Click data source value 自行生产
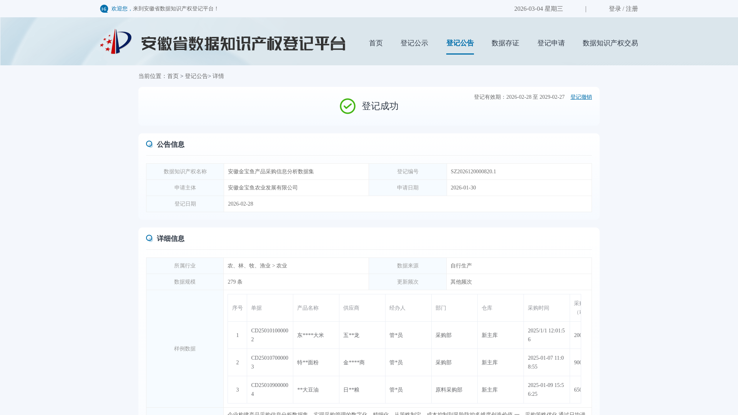The image size is (738, 415). coord(461,266)
